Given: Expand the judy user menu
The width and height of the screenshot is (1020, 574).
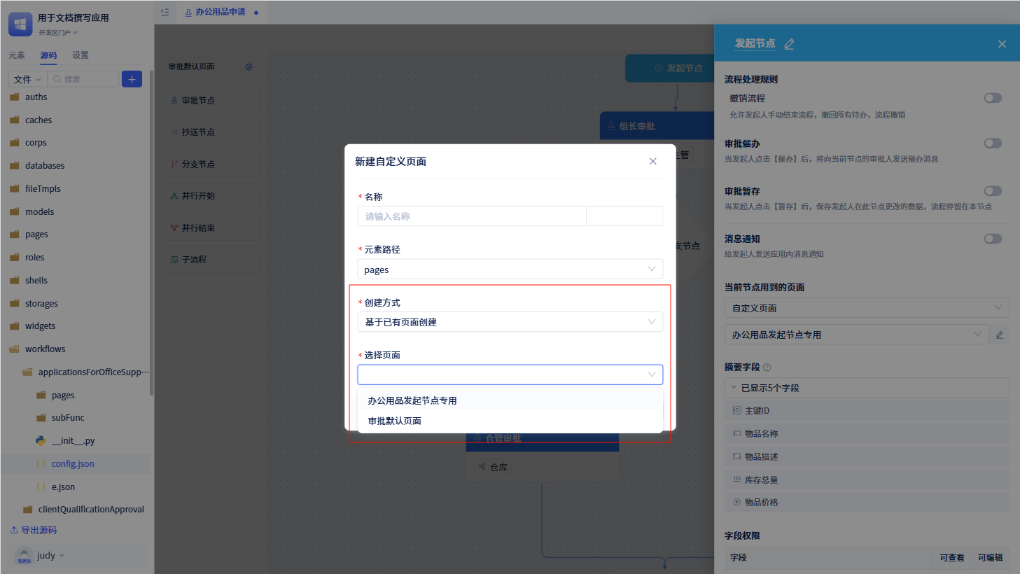Looking at the screenshot, I should tap(62, 556).
